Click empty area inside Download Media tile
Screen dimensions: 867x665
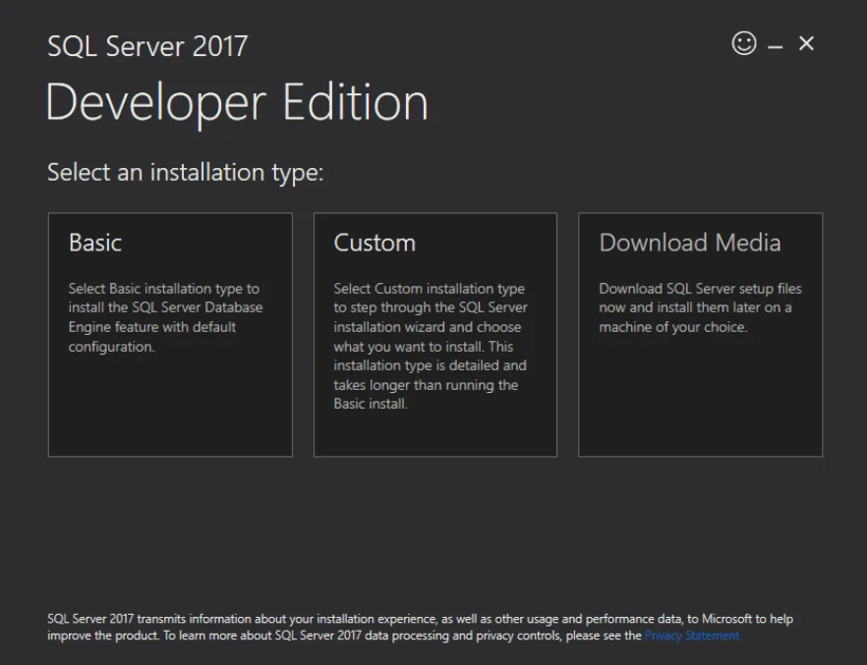coord(700,403)
